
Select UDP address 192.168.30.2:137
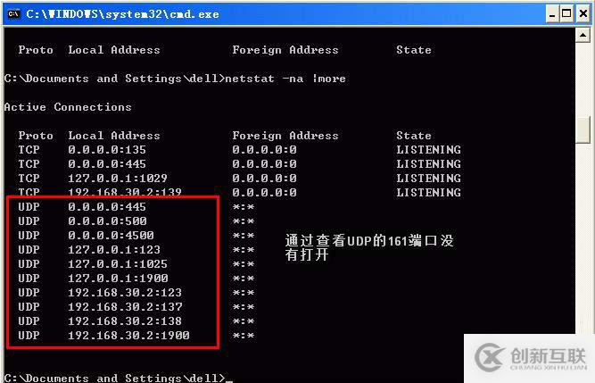pos(125,307)
